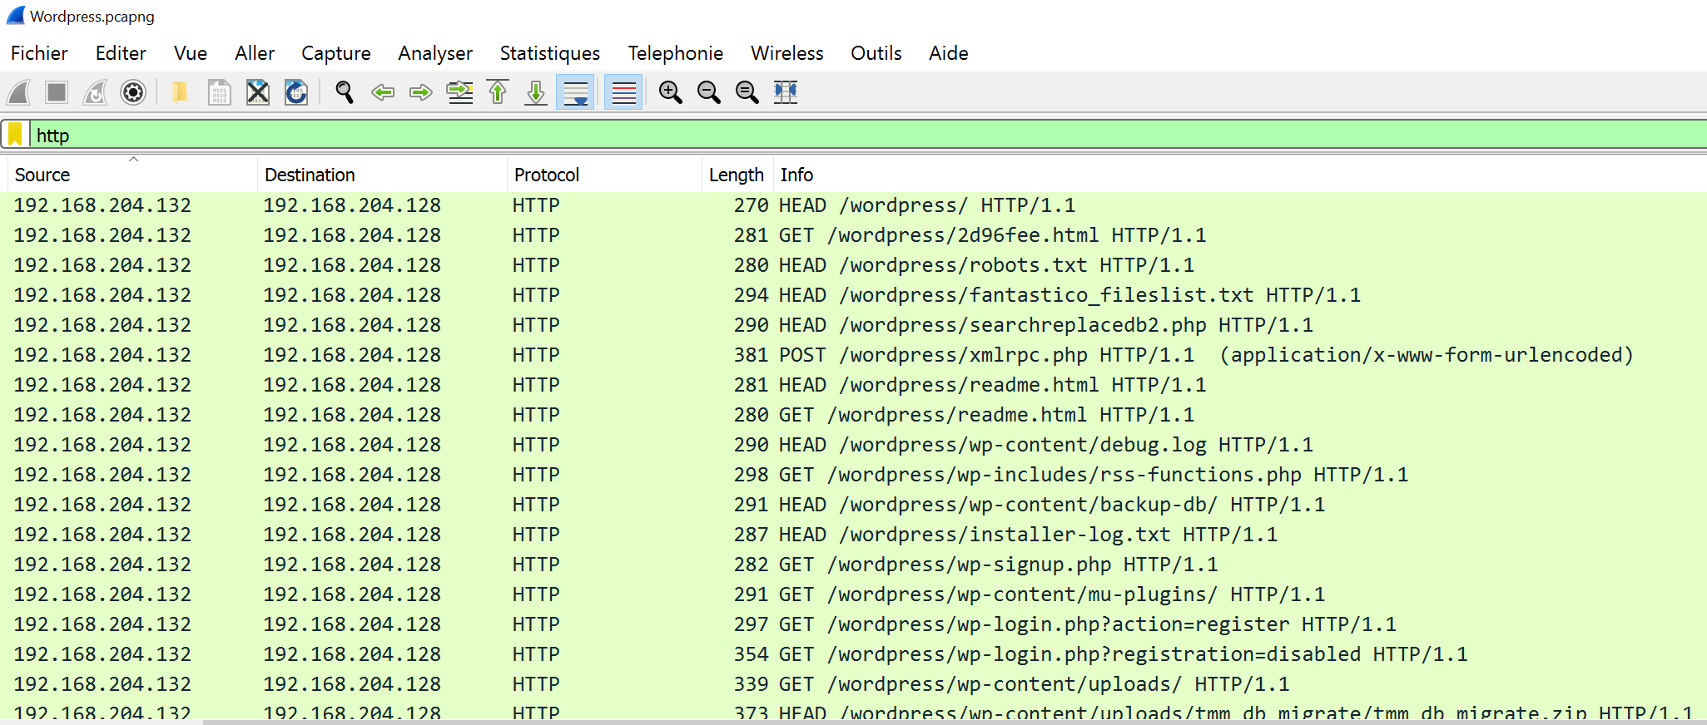Open the Wireless menu
This screenshot has height=725, width=1707.
click(x=787, y=53)
